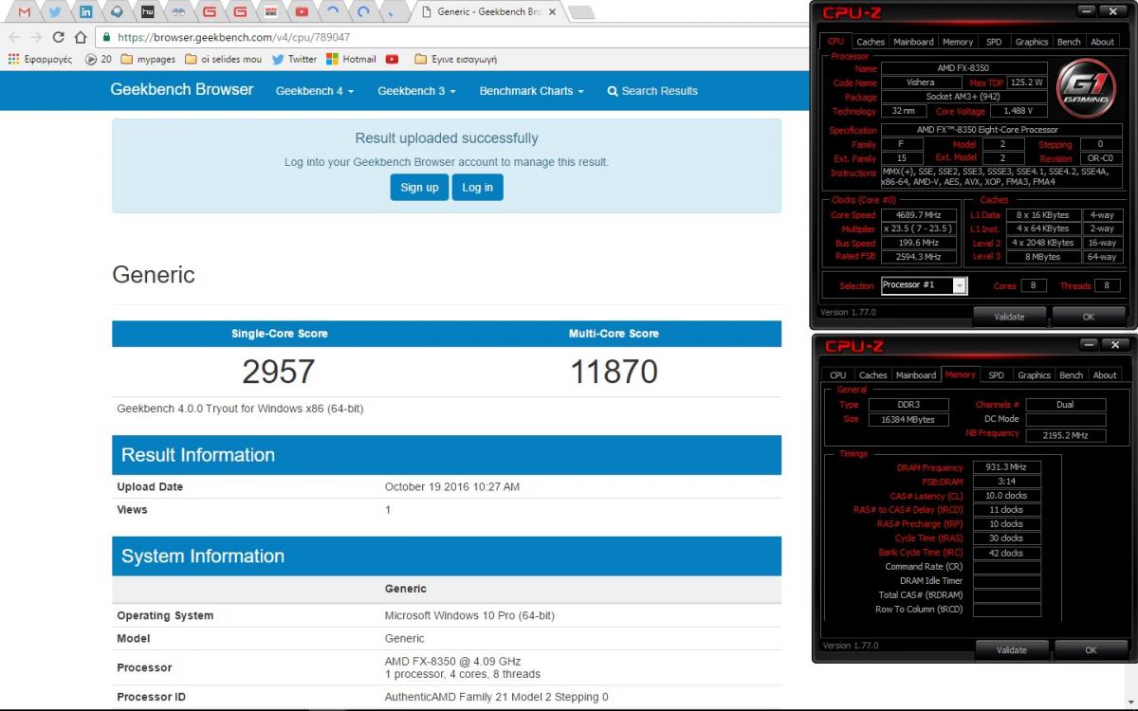Screen dimensions: 1138x711
Task: Minimize the upper CPU-Z window
Action: 1087,11
